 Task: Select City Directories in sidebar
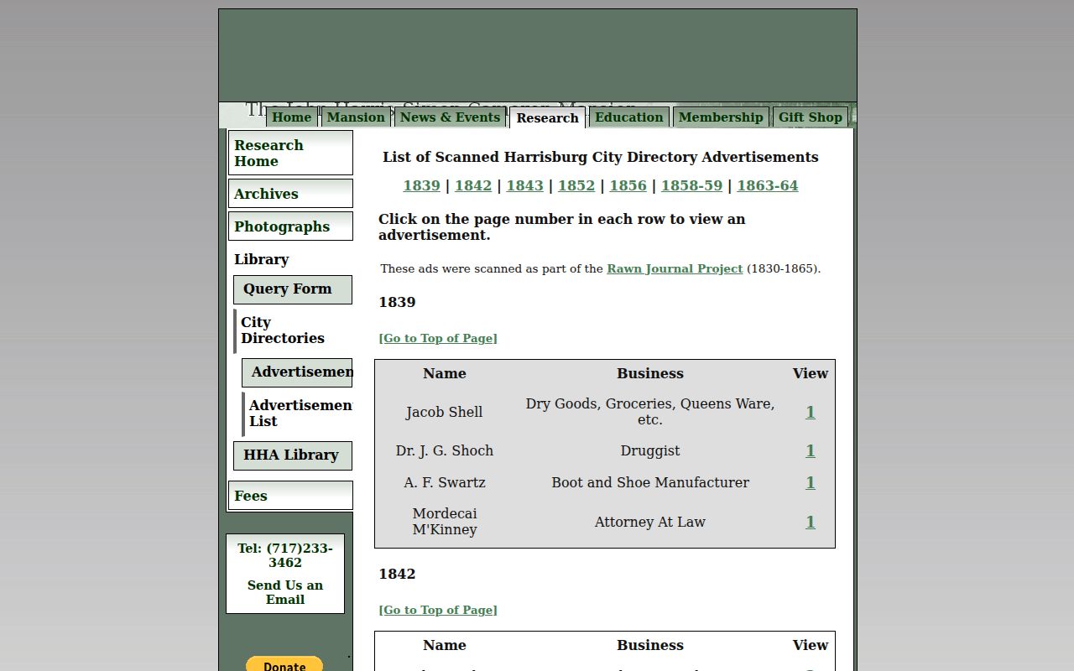click(293, 330)
